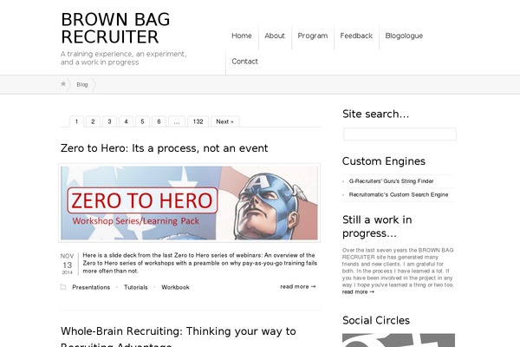520x347 pixels.
Task: Go to page 3 in pagination
Action: (x=109, y=121)
